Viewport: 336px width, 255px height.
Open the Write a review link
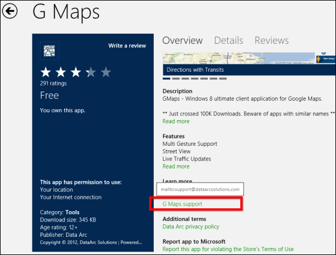point(127,46)
